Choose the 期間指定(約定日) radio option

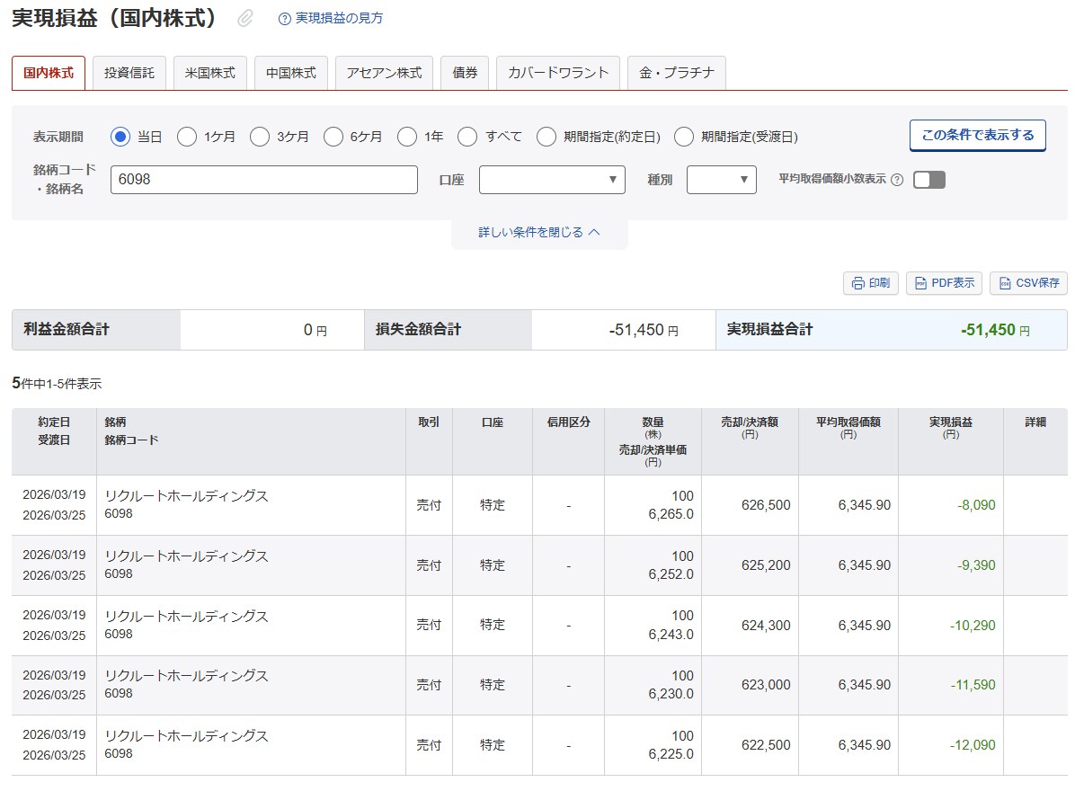546,137
